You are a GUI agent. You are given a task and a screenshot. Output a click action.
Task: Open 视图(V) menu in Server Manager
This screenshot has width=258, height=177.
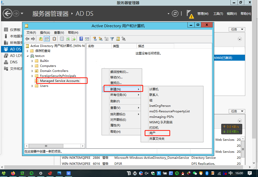click(232, 14)
